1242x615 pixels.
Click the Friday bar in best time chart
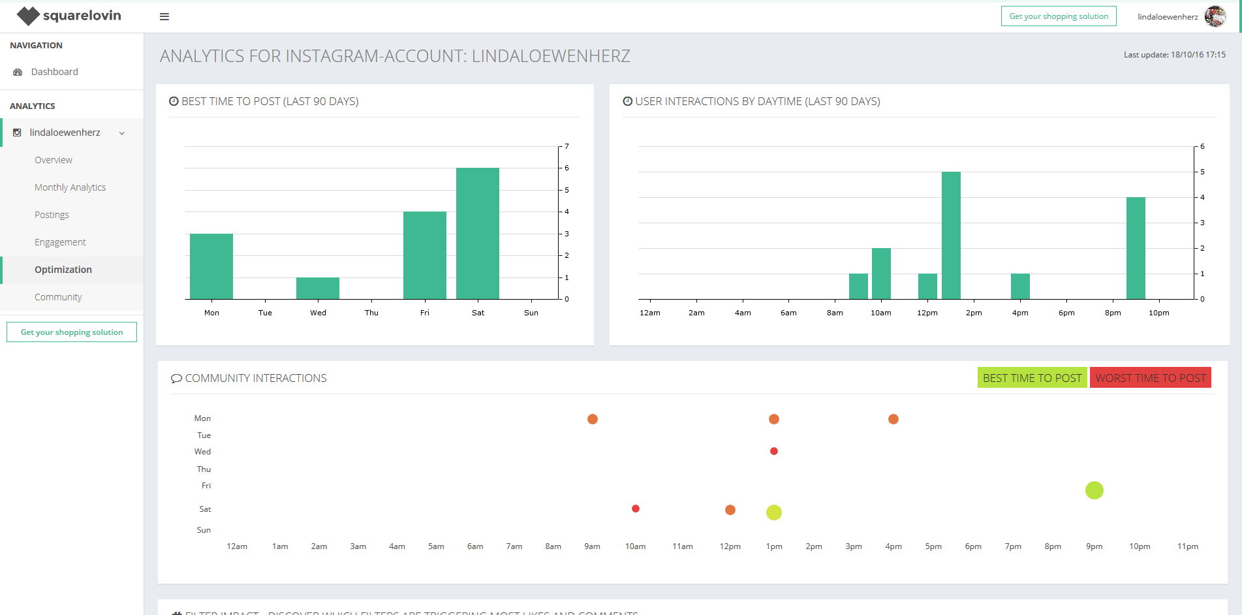[425, 255]
